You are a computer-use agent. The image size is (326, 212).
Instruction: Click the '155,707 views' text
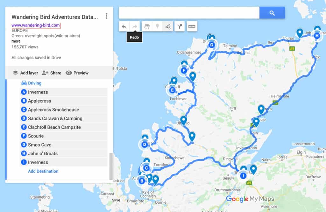click(25, 47)
